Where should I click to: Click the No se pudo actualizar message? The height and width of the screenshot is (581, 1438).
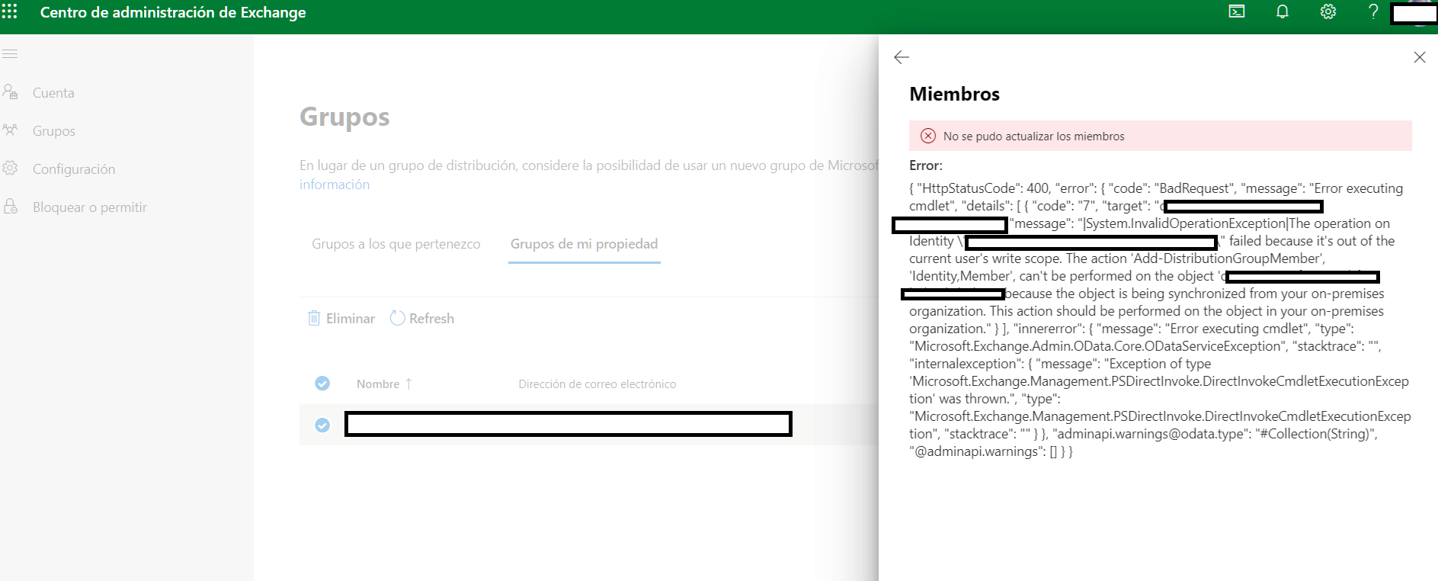[x=1034, y=136]
